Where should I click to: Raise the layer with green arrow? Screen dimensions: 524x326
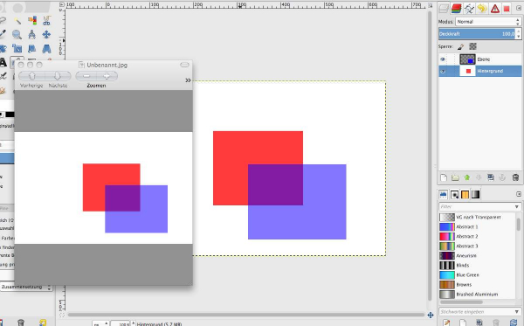click(467, 177)
